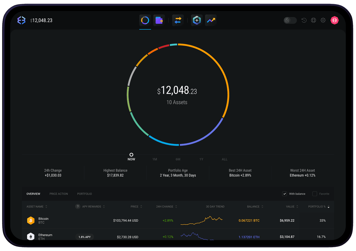The height and width of the screenshot is (251, 356).
Task: Click the red donut segment
Action: [x=163, y=46]
